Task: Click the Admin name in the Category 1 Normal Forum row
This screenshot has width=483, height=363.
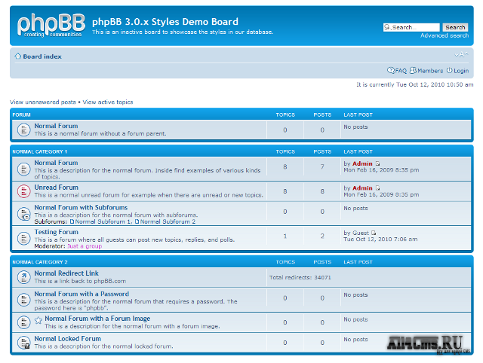Action: [x=362, y=163]
